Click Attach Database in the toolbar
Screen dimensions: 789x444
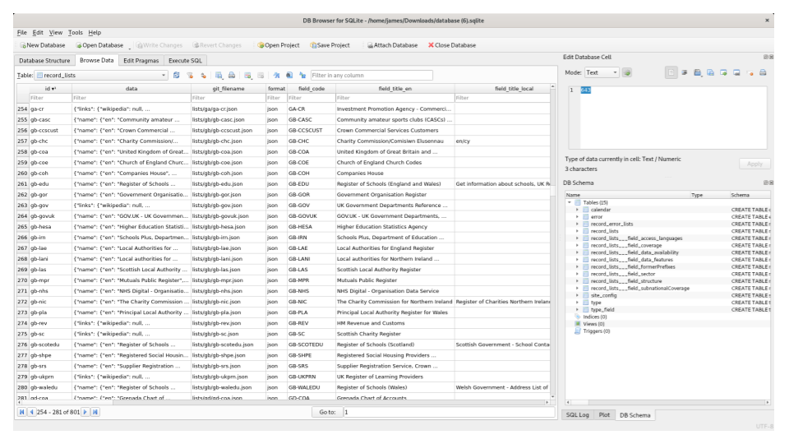pos(392,45)
